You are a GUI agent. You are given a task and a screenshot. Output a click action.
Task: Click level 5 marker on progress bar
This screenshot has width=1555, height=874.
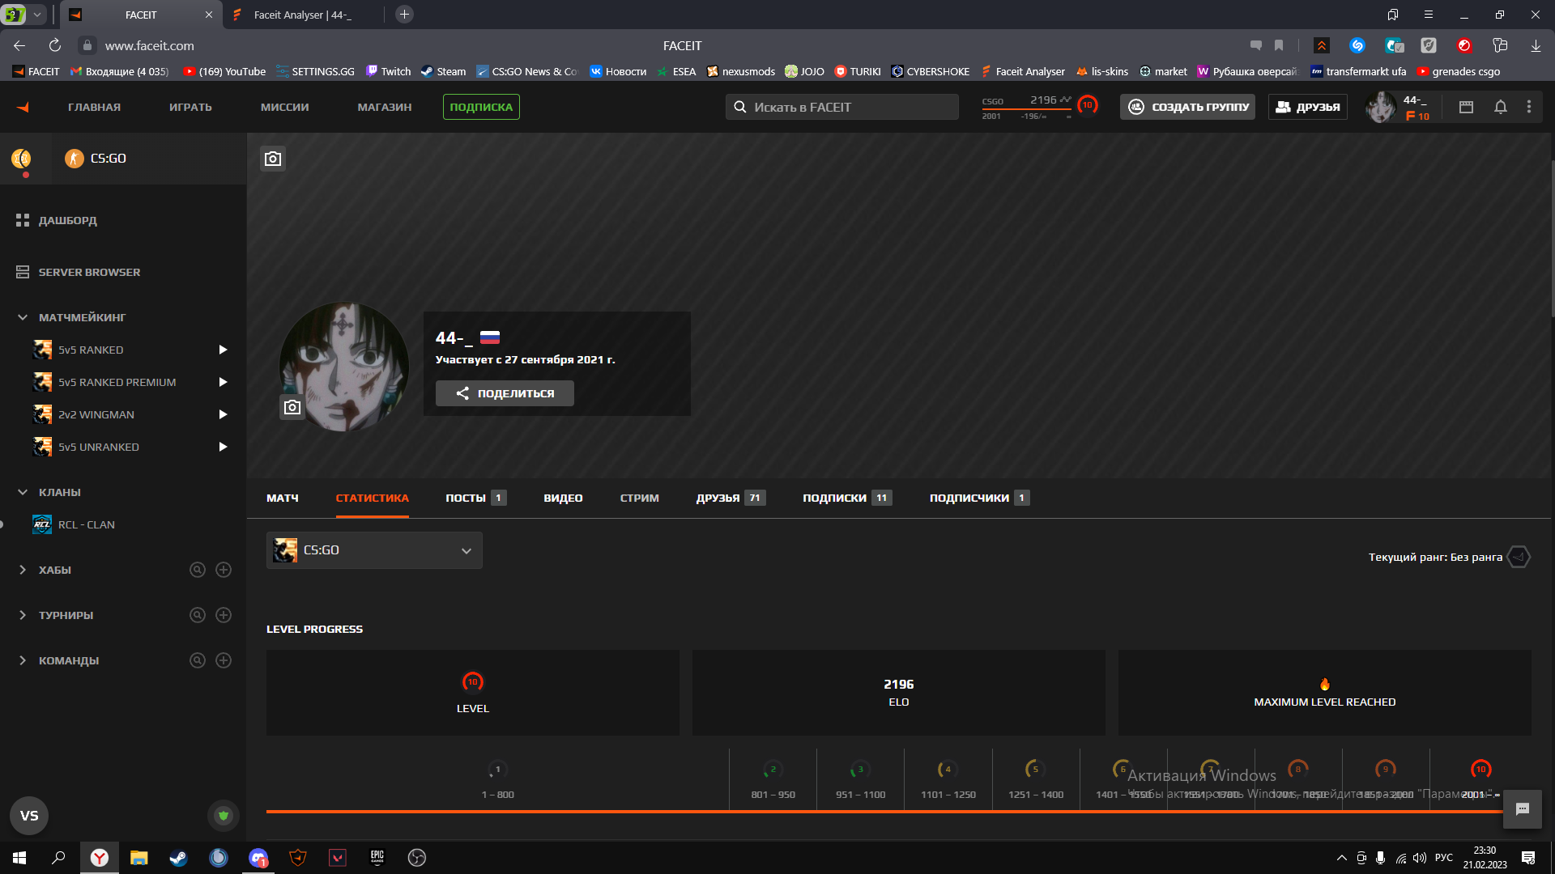[x=1035, y=769]
